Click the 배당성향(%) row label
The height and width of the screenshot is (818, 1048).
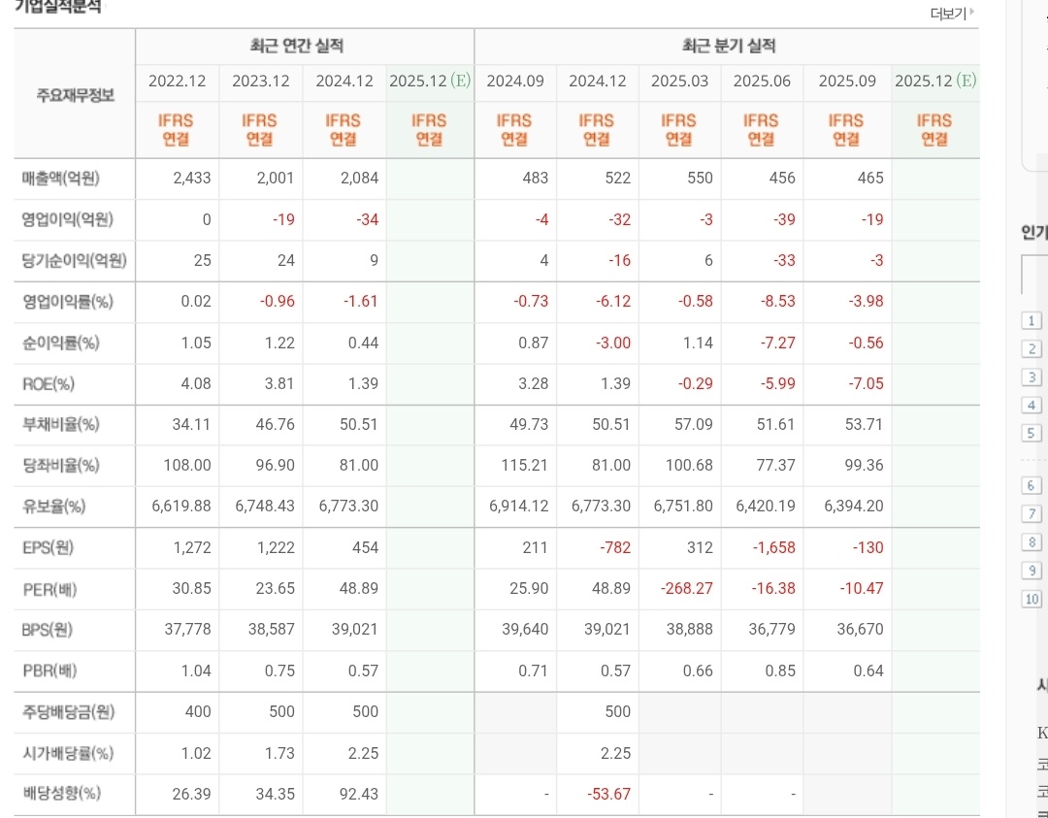click(61, 794)
